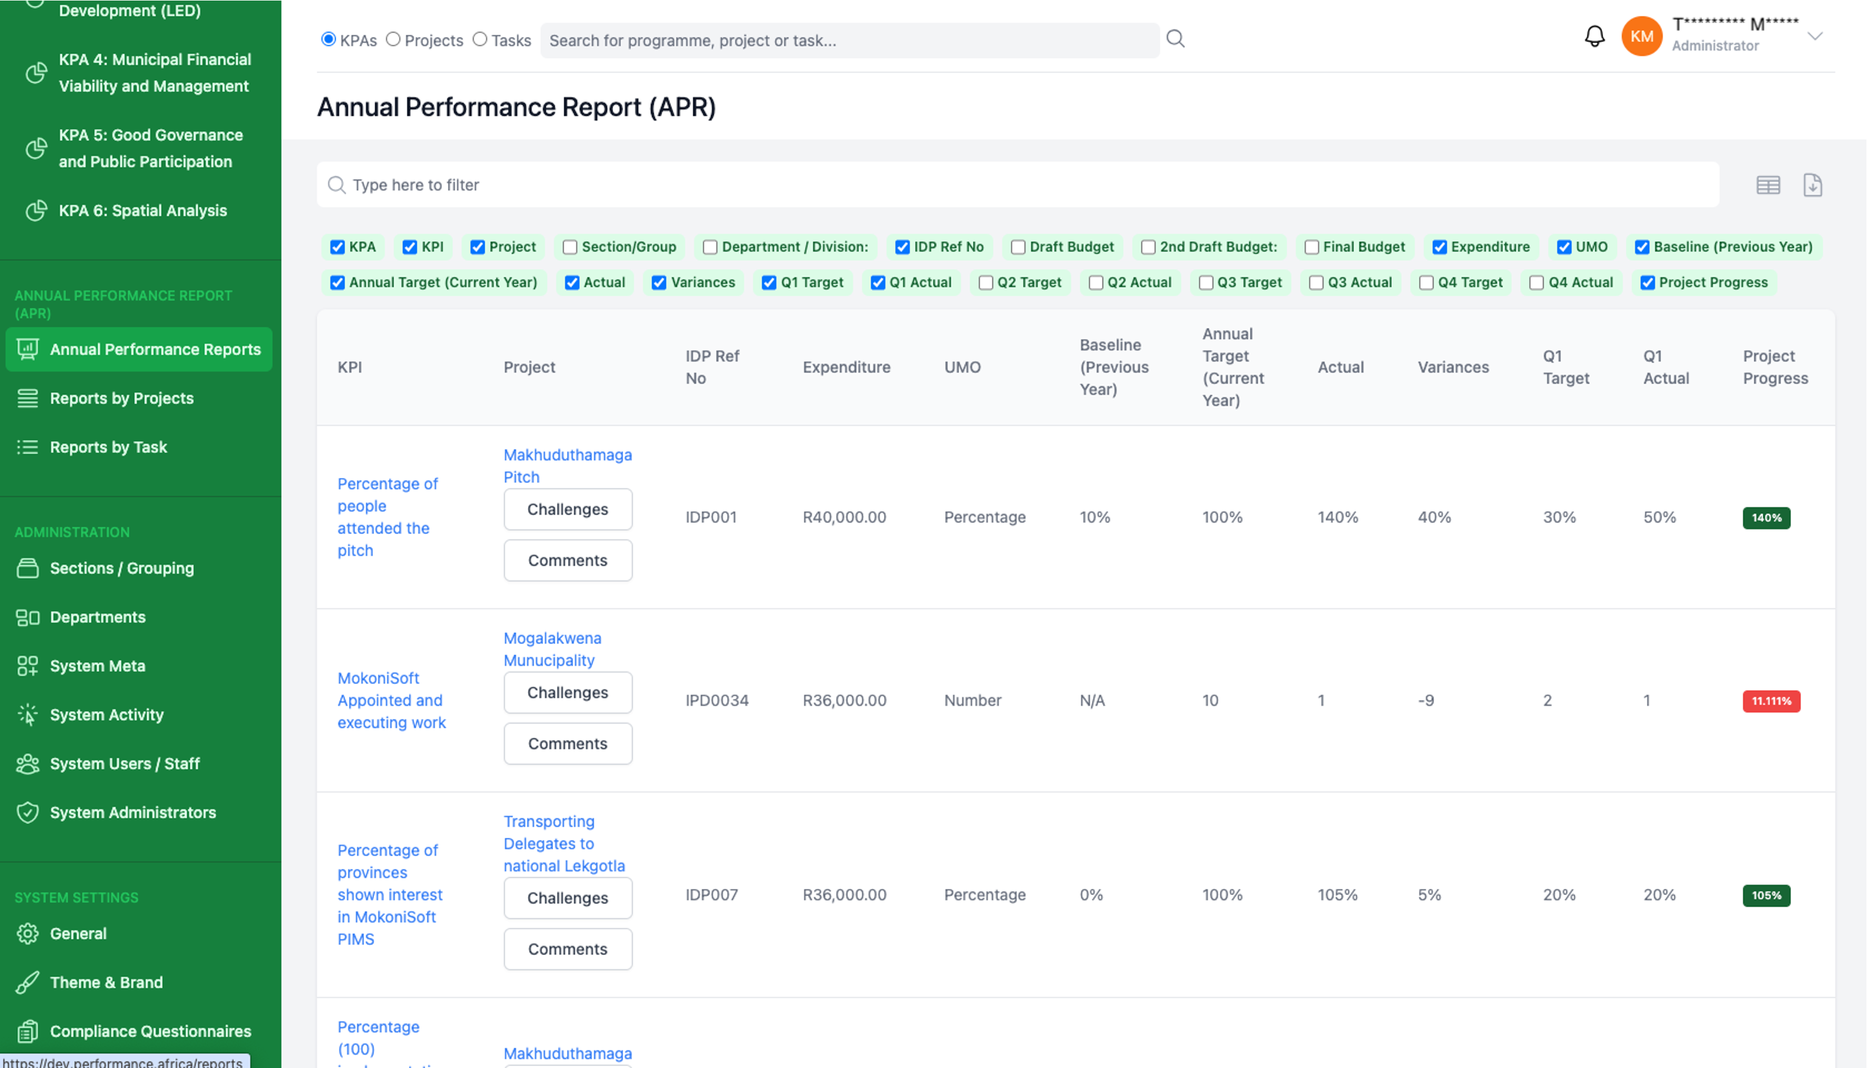This screenshot has height=1068, width=1867.
Task: Expand the Administrator account dropdown chevron
Action: pos(1815,36)
